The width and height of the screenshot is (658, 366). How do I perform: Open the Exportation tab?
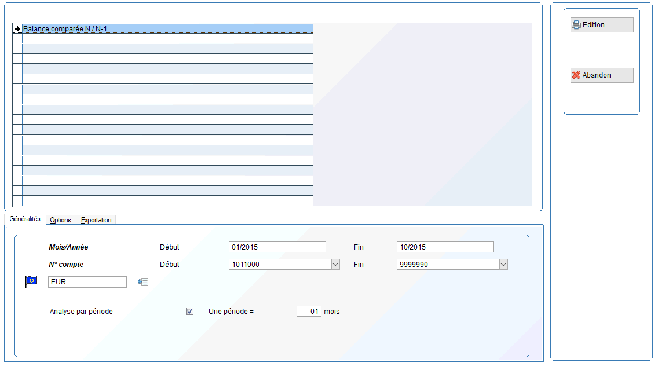click(96, 220)
